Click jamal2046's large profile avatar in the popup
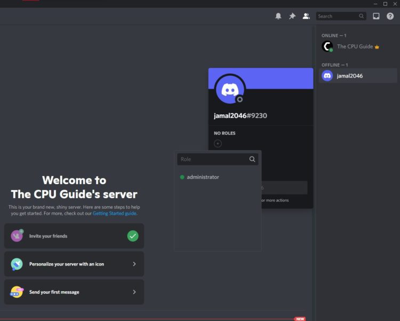Viewport: 400px width, 321px height. pyautogui.click(x=230, y=90)
